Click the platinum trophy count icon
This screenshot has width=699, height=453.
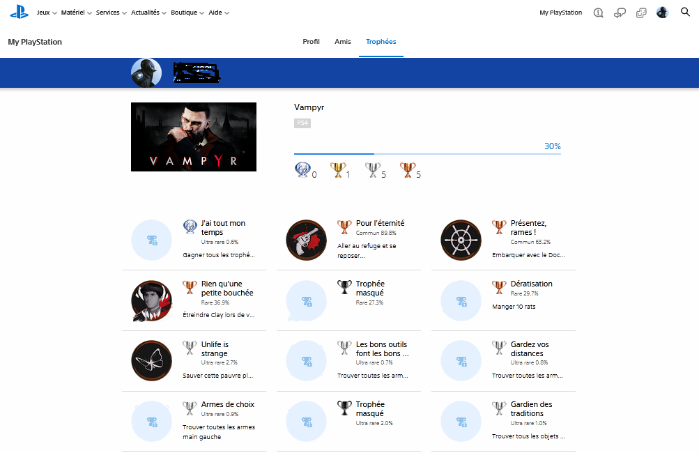pyautogui.click(x=302, y=170)
